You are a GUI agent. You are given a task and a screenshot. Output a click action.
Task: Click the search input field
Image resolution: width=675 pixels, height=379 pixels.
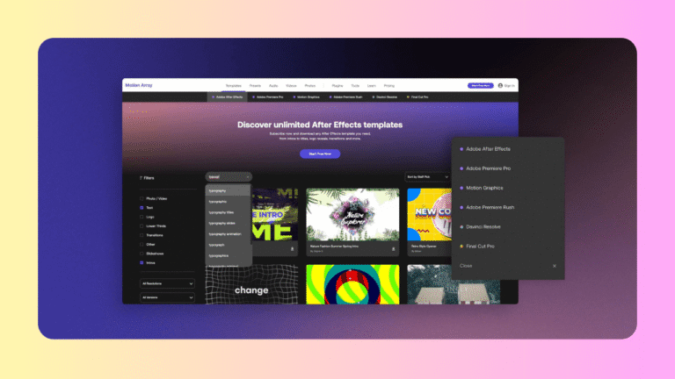(x=229, y=177)
